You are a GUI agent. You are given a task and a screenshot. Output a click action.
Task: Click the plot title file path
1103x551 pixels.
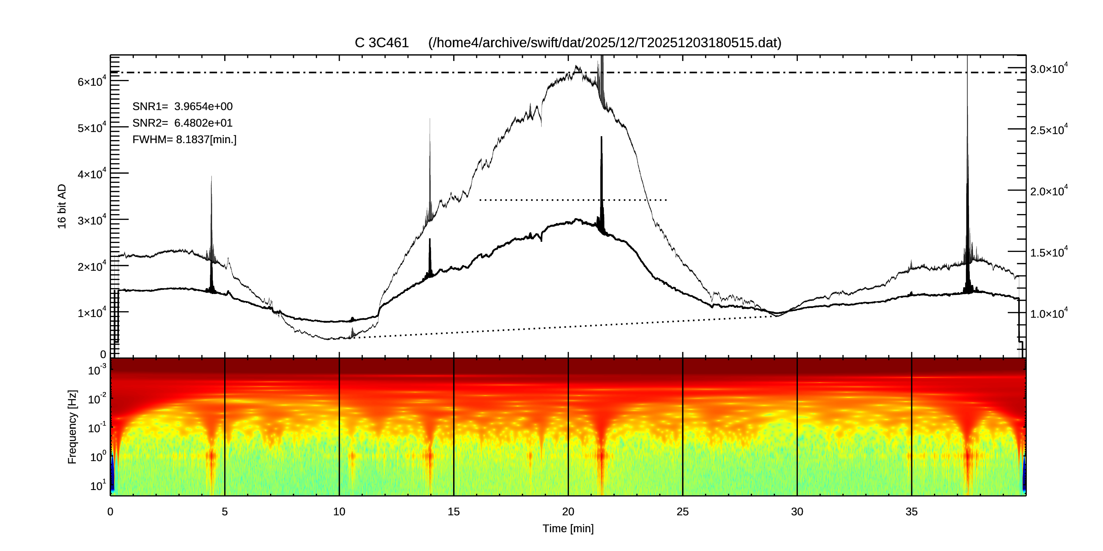click(605, 43)
